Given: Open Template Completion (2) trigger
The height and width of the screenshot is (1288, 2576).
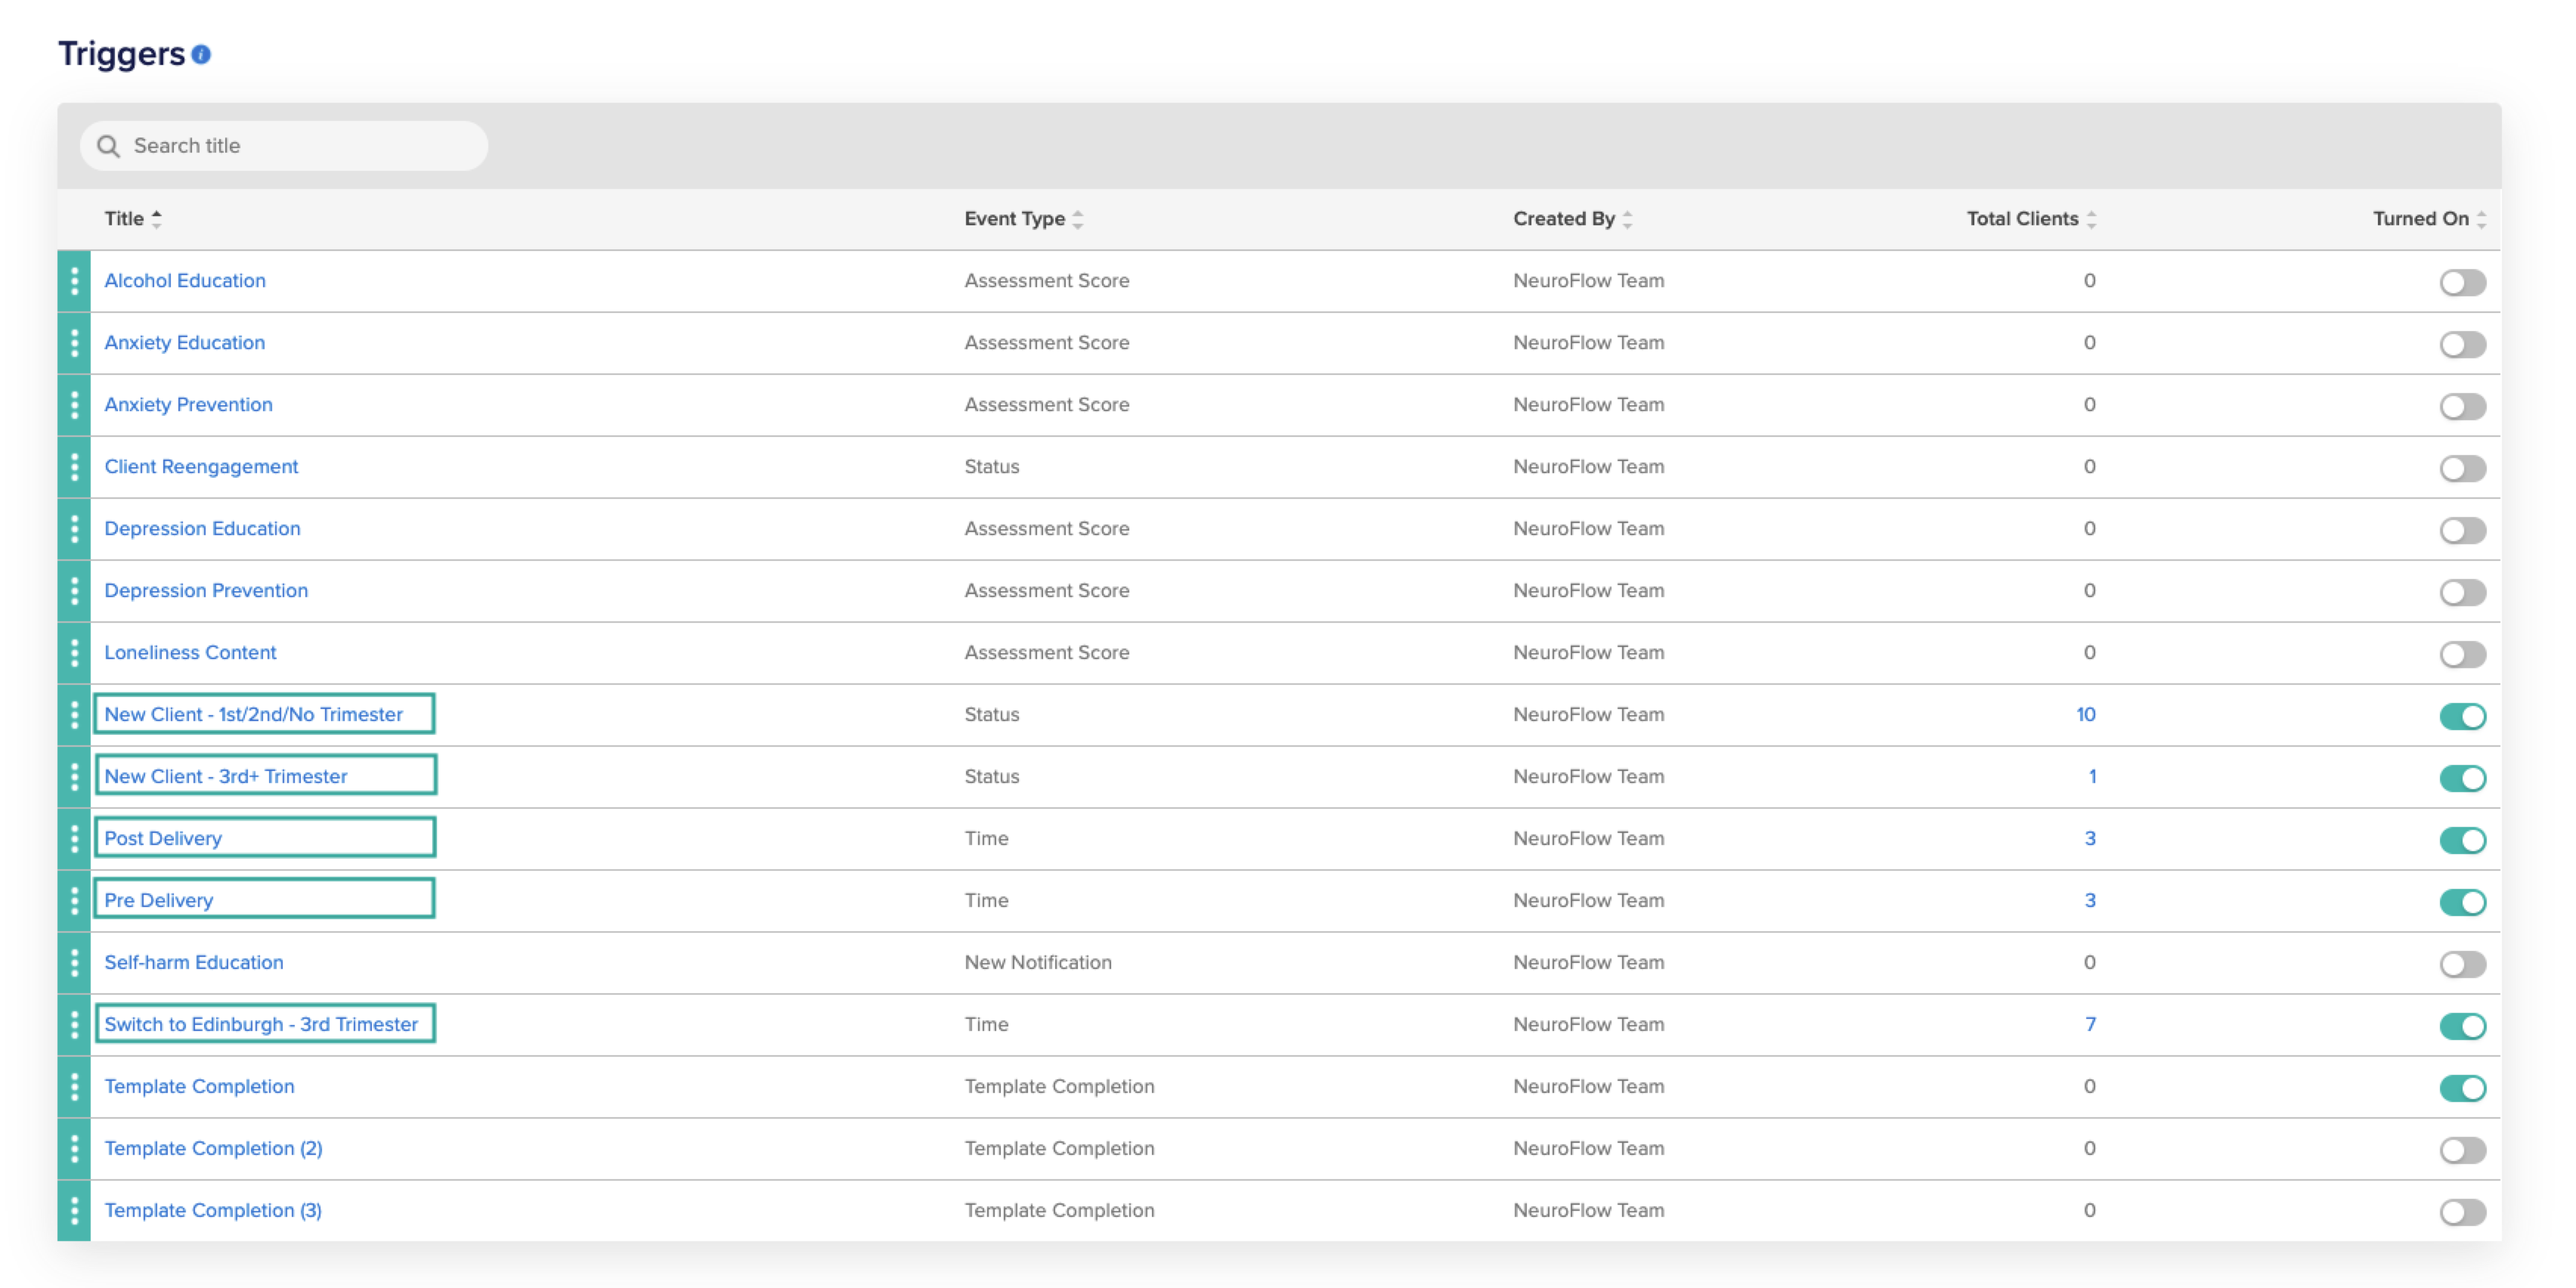Looking at the screenshot, I should coord(213,1149).
